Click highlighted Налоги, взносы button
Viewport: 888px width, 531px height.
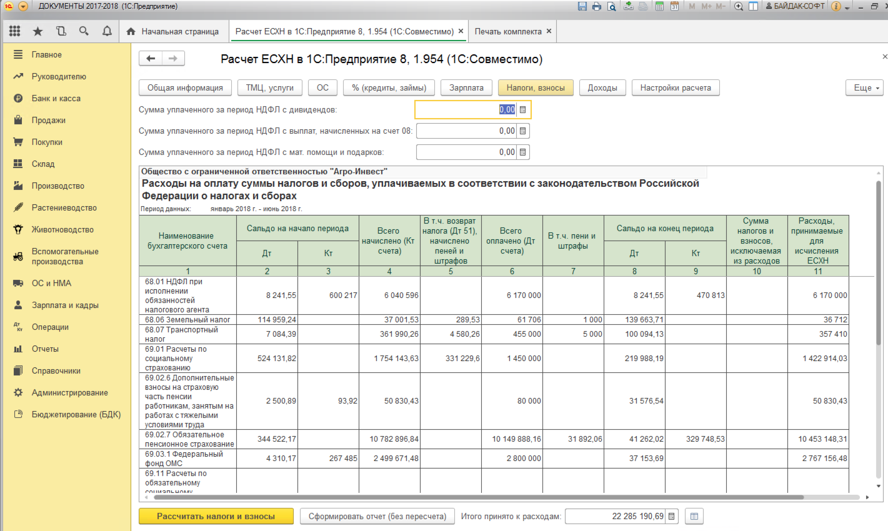pyautogui.click(x=536, y=88)
